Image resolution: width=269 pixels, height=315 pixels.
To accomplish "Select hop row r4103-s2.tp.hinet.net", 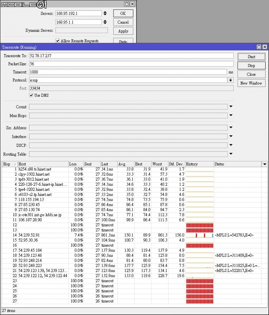I will coord(132,194).
